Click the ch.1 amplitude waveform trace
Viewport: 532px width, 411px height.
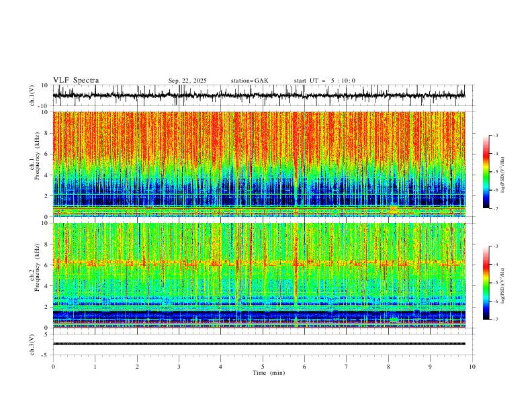[259, 95]
